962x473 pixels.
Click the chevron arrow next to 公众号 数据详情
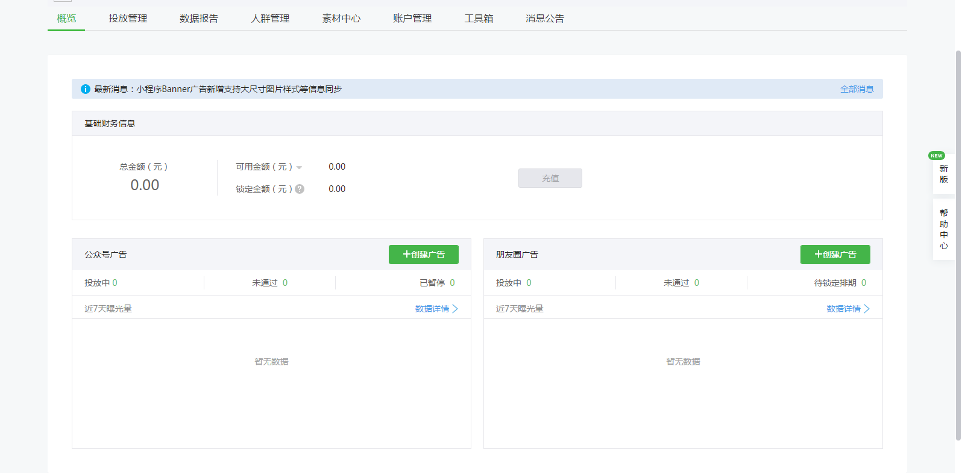455,309
